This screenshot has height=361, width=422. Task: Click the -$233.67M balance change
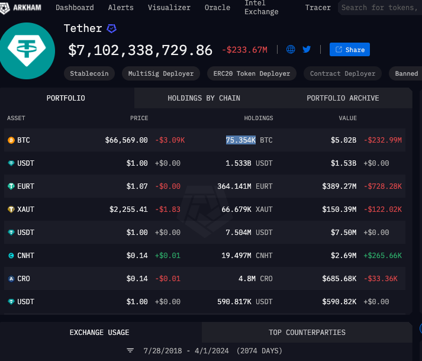click(244, 50)
